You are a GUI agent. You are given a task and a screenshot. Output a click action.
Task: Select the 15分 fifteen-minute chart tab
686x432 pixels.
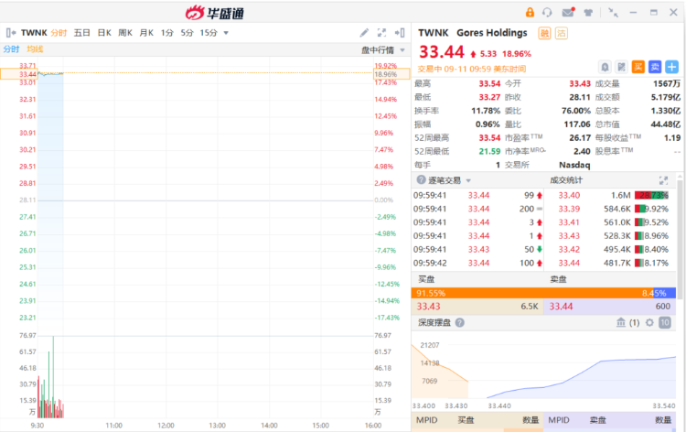(209, 33)
